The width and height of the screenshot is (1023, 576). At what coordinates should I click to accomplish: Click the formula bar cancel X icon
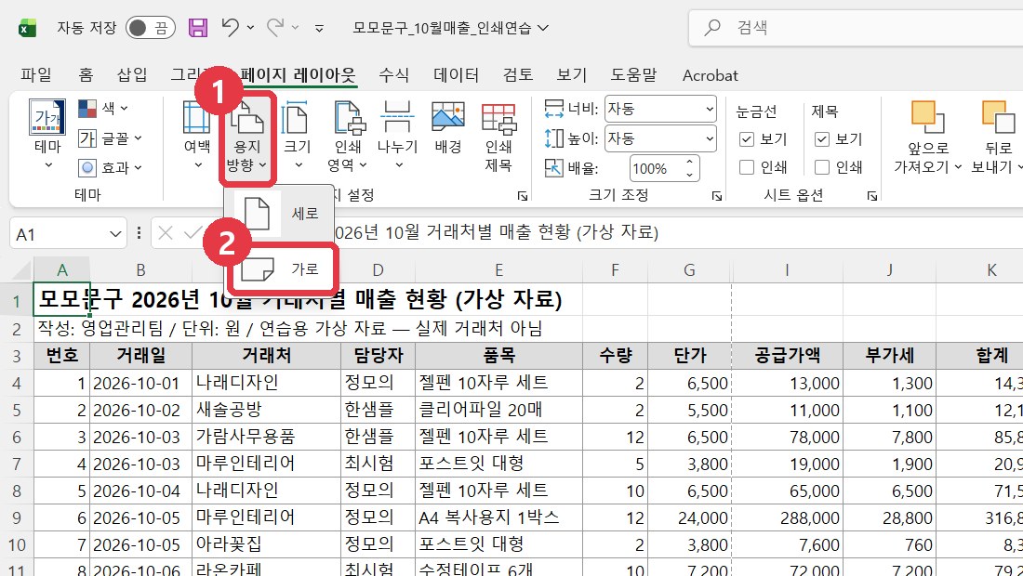tap(166, 232)
